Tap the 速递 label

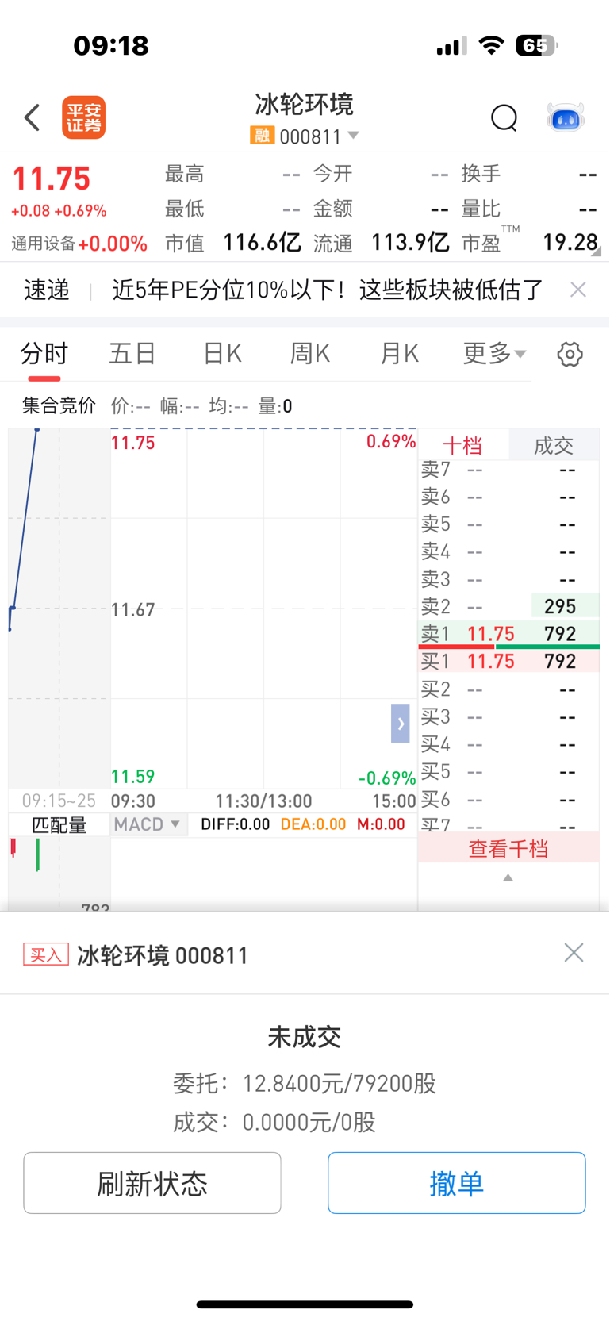47,290
